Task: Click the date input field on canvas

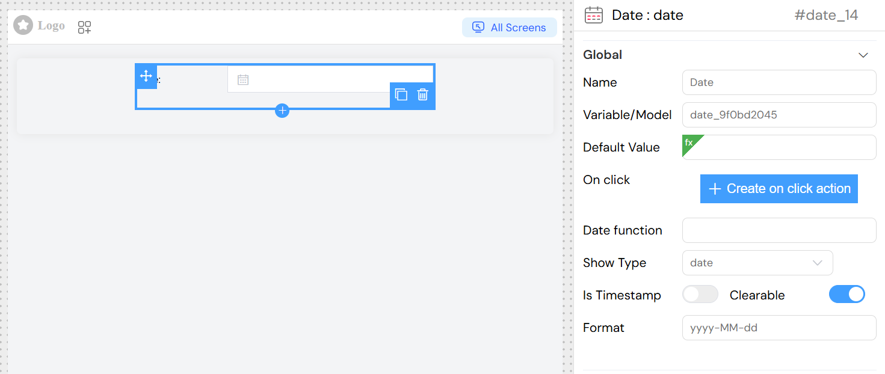Action: [x=330, y=79]
